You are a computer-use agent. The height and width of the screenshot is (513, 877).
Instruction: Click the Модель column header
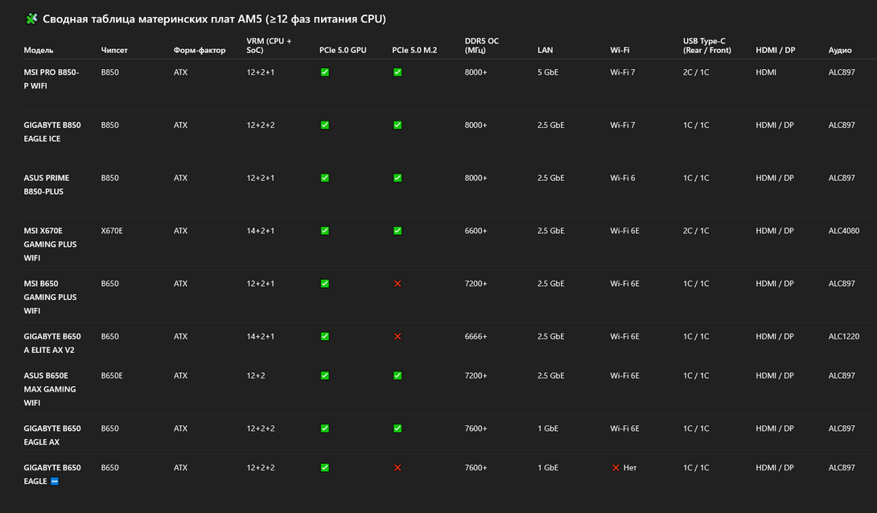(39, 51)
